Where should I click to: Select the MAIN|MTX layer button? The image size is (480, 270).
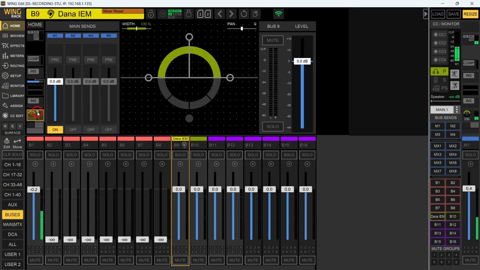pos(12,225)
